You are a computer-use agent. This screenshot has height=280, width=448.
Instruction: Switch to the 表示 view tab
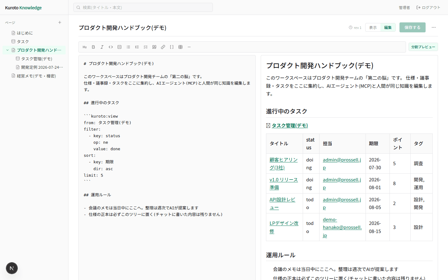point(373,27)
